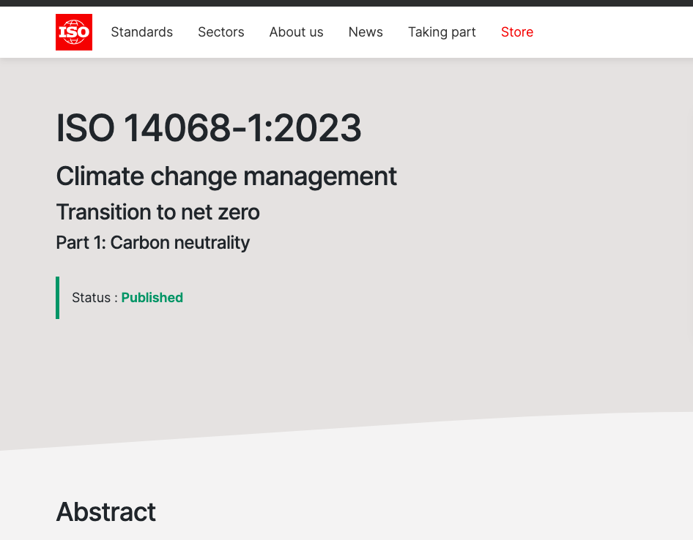
Task: Click blank light area right of Abstract
Action: click(440, 505)
